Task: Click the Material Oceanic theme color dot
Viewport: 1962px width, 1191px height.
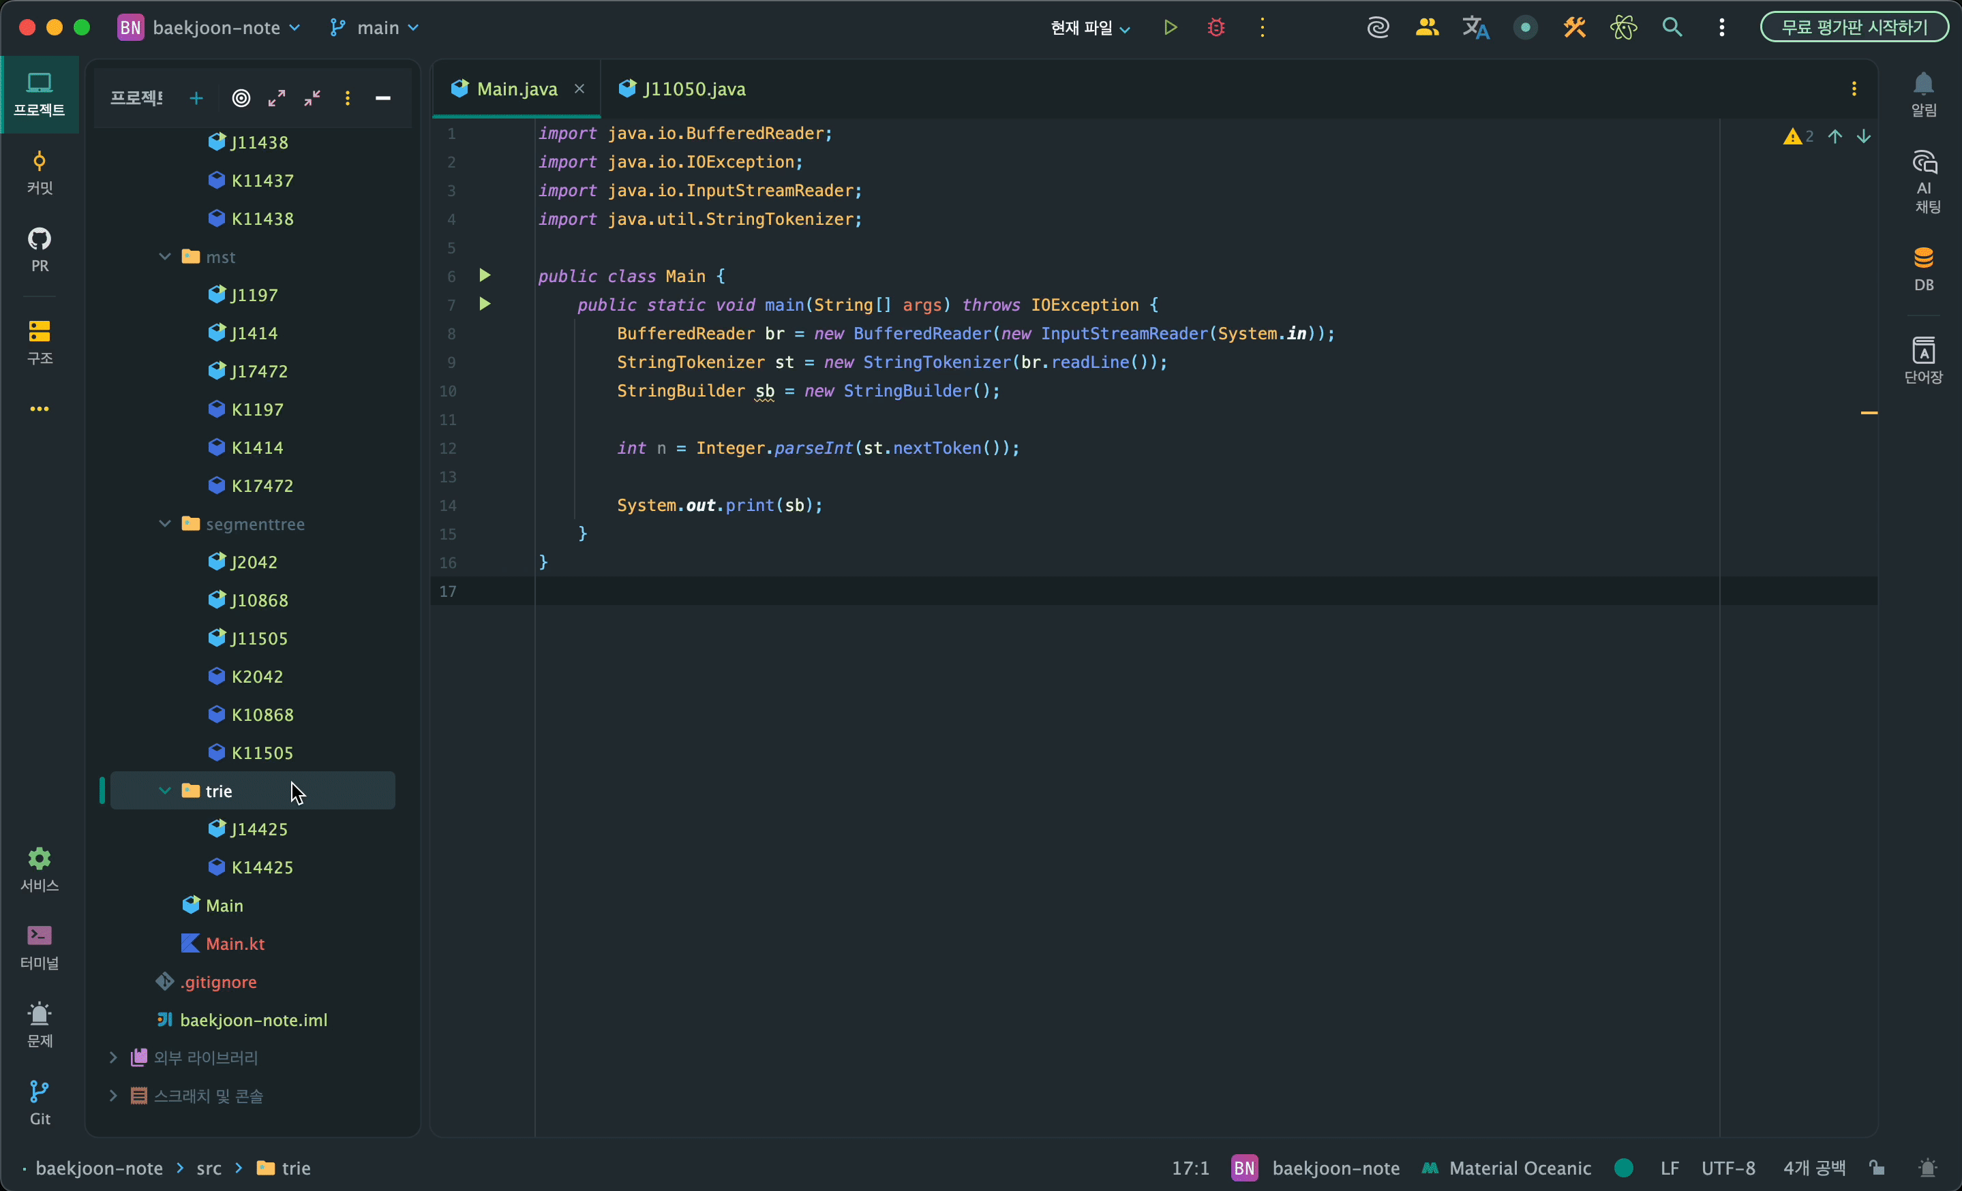Action: coord(1624,1168)
